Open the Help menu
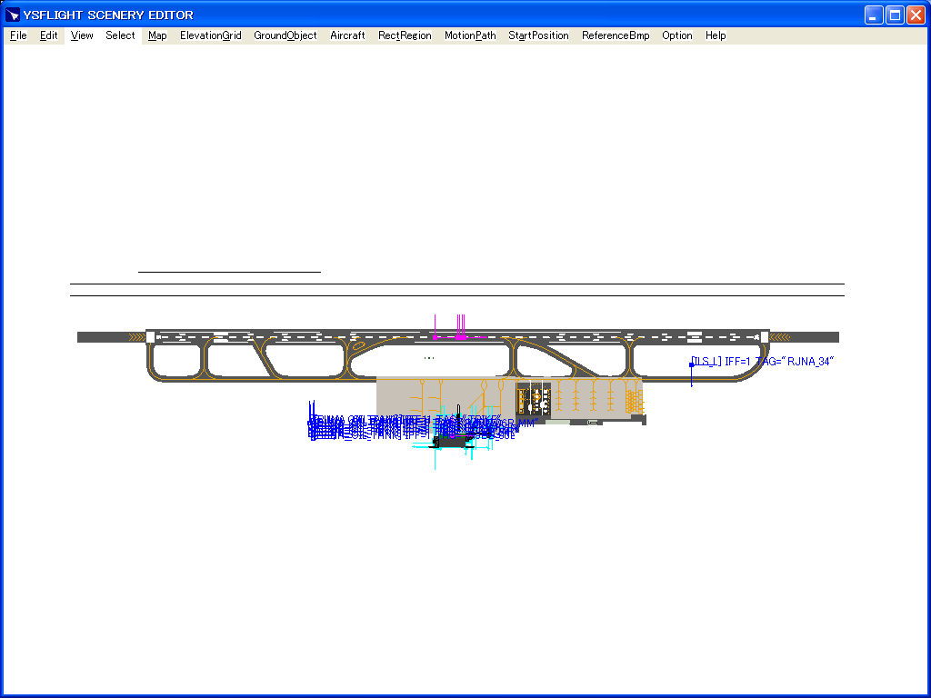The width and height of the screenshot is (931, 698). pos(716,35)
